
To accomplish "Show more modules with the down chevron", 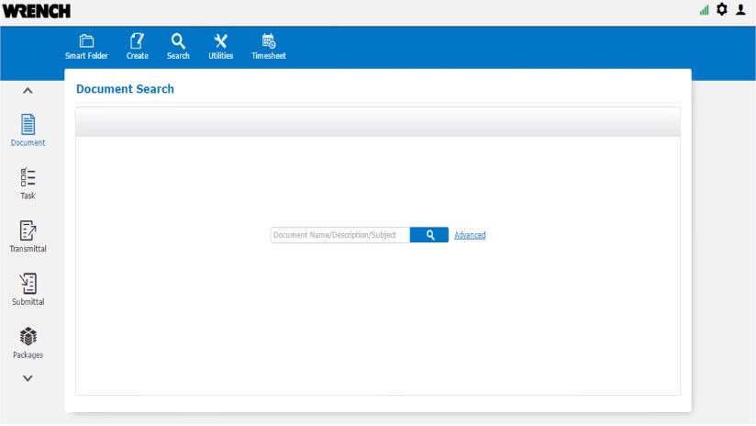I will click(28, 378).
